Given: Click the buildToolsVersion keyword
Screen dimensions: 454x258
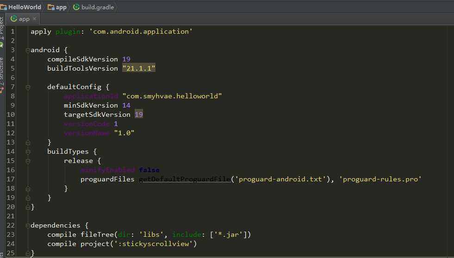Looking at the screenshot, I should click(82, 68).
